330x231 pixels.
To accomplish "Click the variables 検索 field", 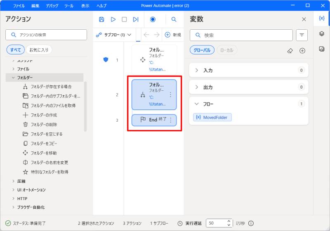I will [241, 35].
